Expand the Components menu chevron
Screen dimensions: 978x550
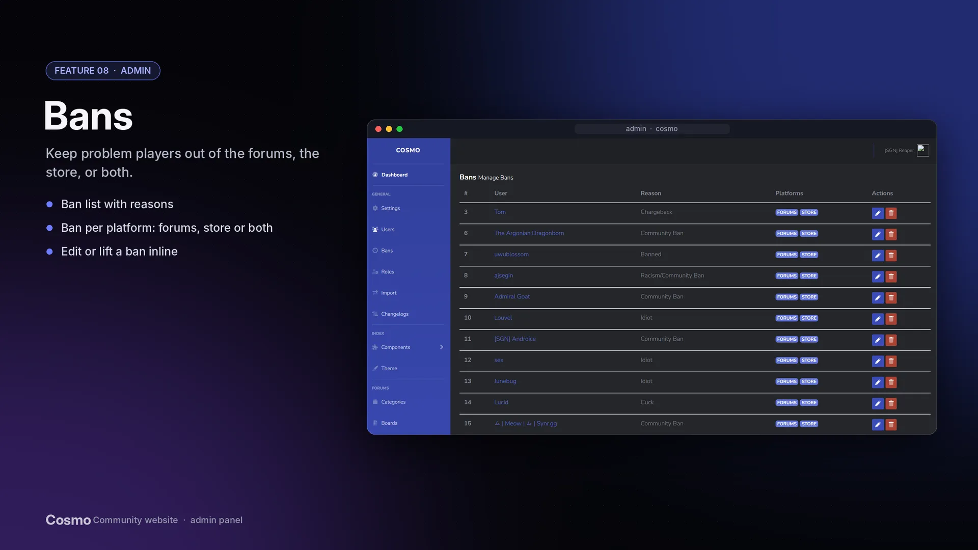click(441, 347)
